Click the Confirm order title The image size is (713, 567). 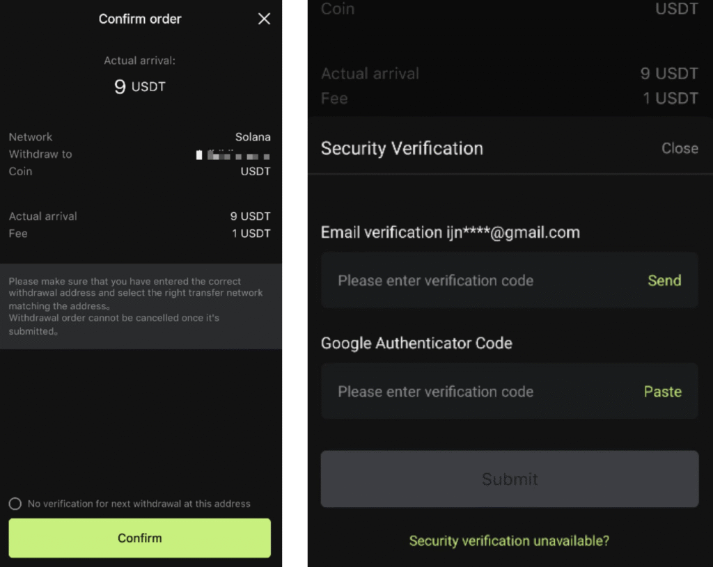pos(140,19)
